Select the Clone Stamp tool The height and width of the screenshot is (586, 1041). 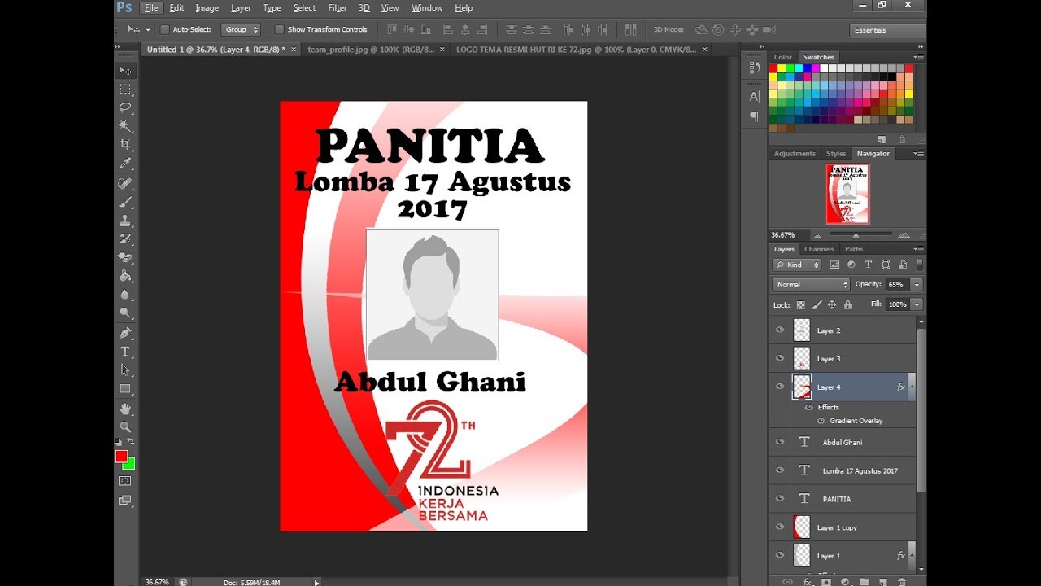(125, 221)
